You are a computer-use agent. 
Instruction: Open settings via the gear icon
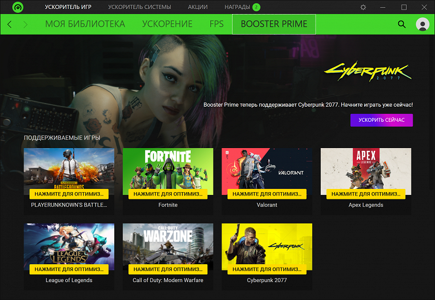click(x=363, y=7)
